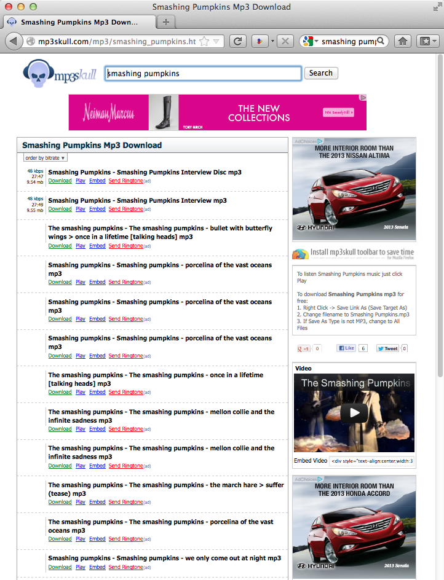Click the Twitter Tweet button
Image resolution: width=444 pixels, height=580 pixels.
click(387, 348)
